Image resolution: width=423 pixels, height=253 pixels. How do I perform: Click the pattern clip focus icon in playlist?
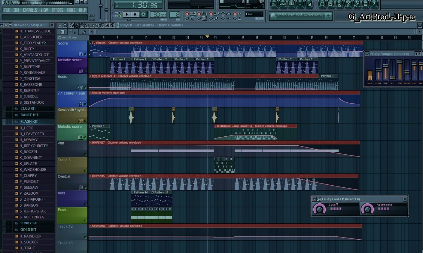tap(62, 32)
